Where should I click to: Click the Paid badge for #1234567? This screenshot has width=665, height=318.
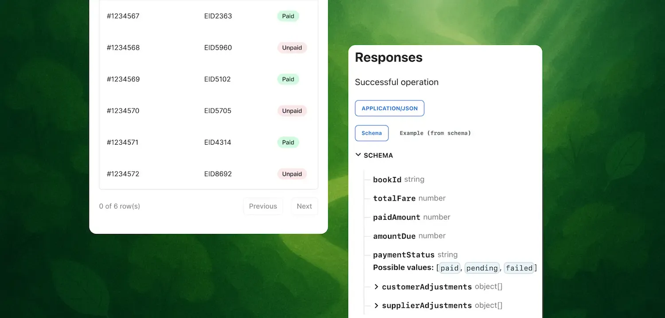pos(288,16)
